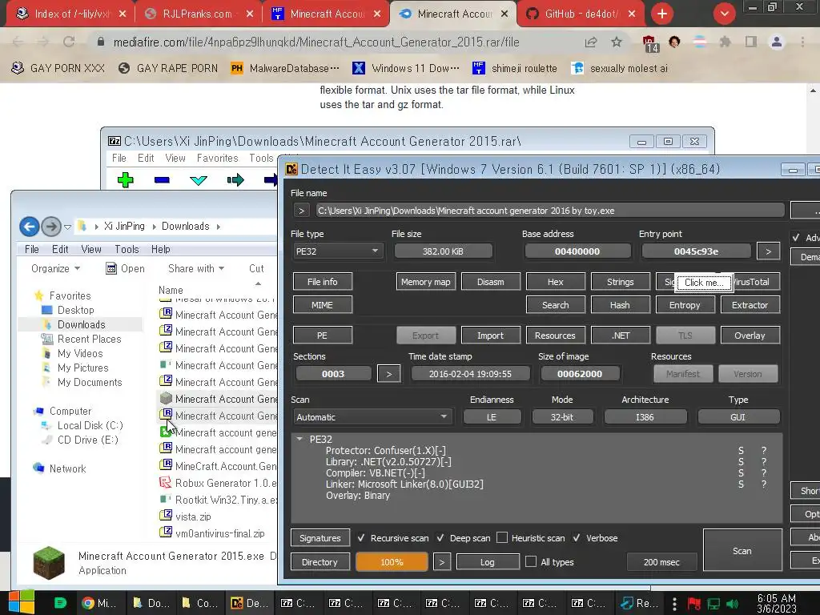Select Downloads in the Favorites tree
The height and width of the screenshot is (615, 820).
81,325
